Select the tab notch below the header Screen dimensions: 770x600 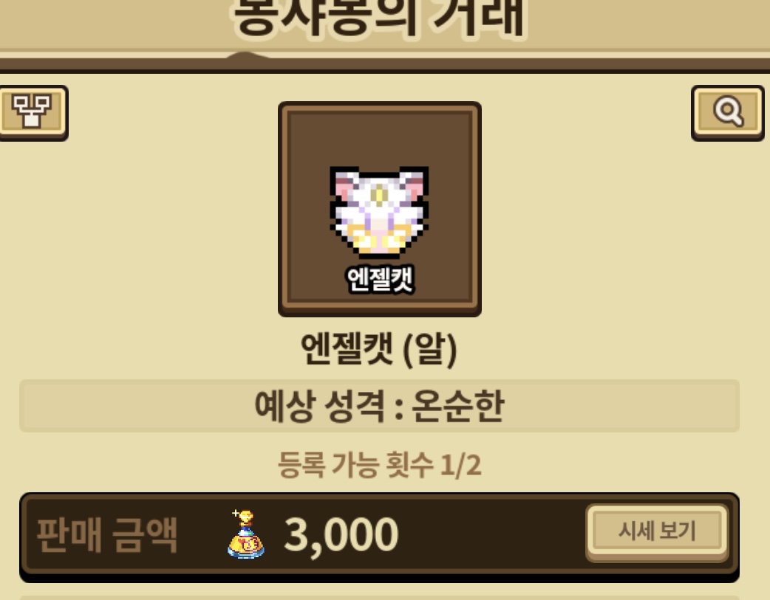247,55
